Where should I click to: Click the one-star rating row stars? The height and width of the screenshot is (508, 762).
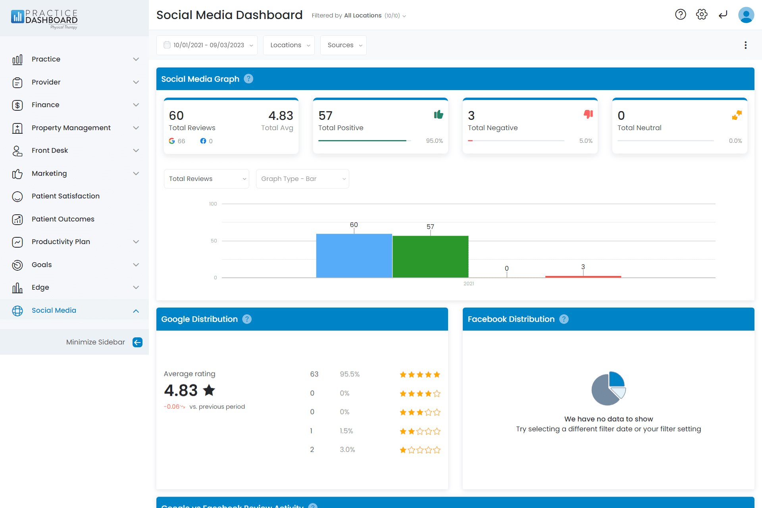click(x=420, y=450)
